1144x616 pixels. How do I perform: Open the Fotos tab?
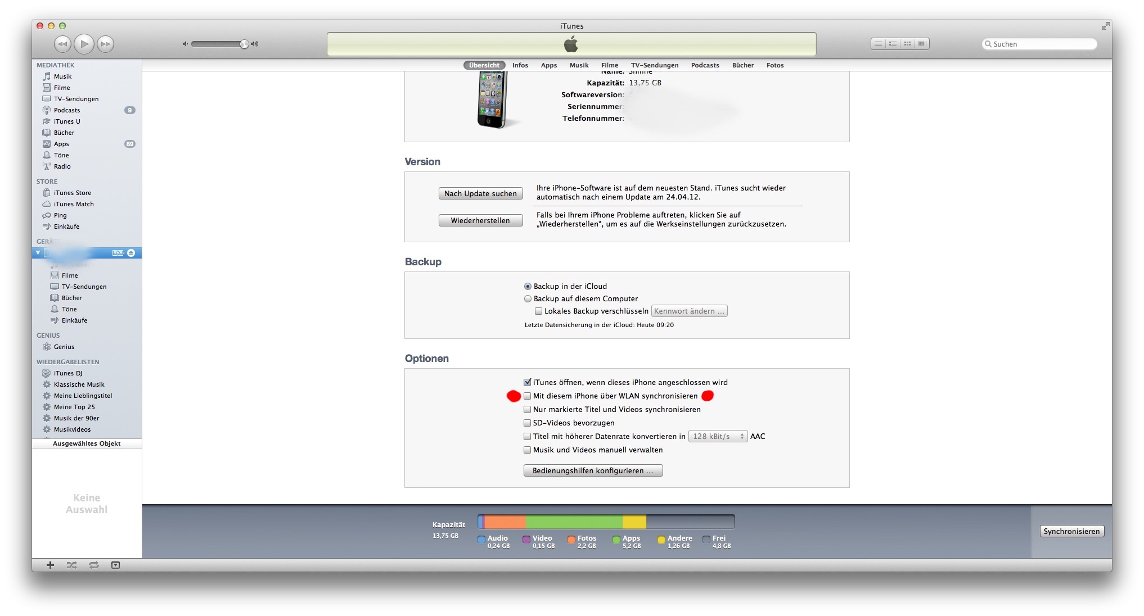tap(775, 65)
